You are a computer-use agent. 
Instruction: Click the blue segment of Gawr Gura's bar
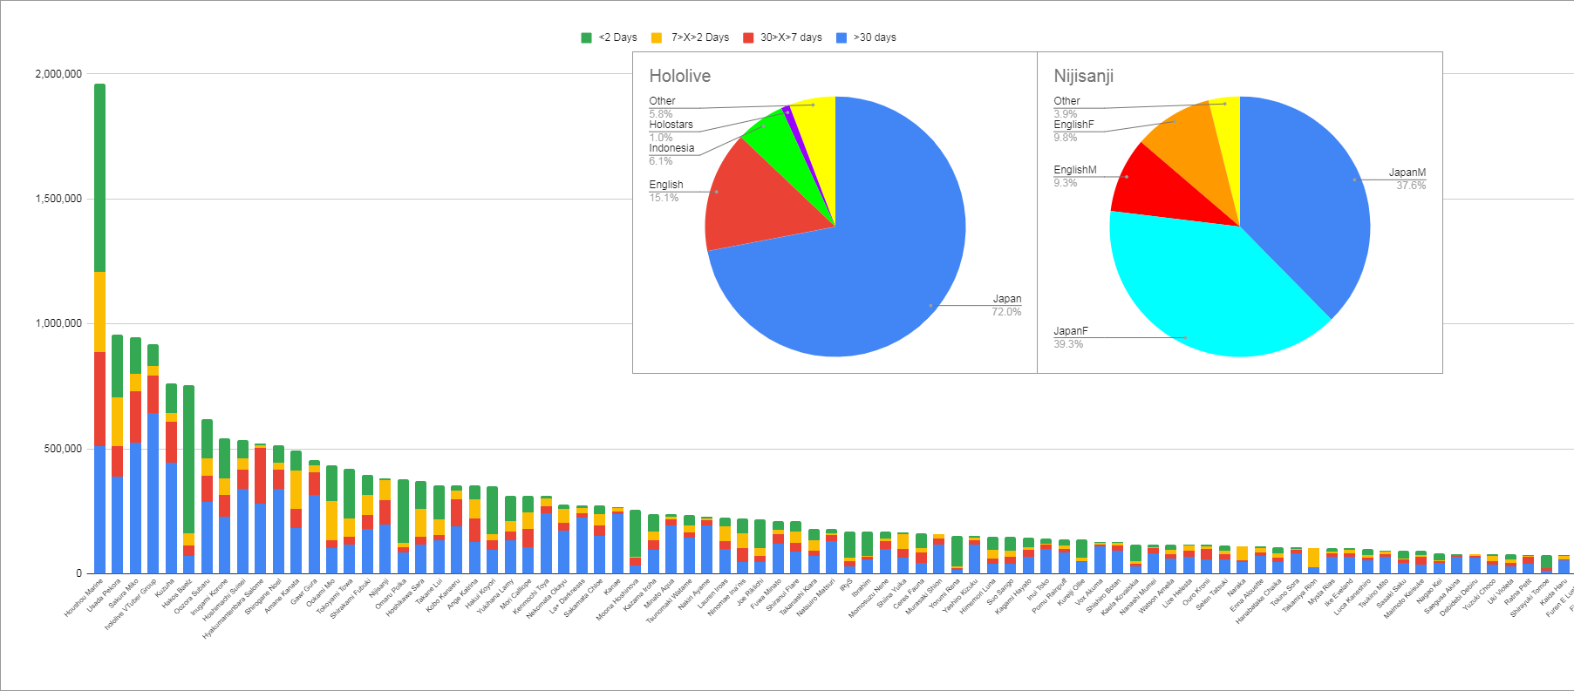point(314,534)
